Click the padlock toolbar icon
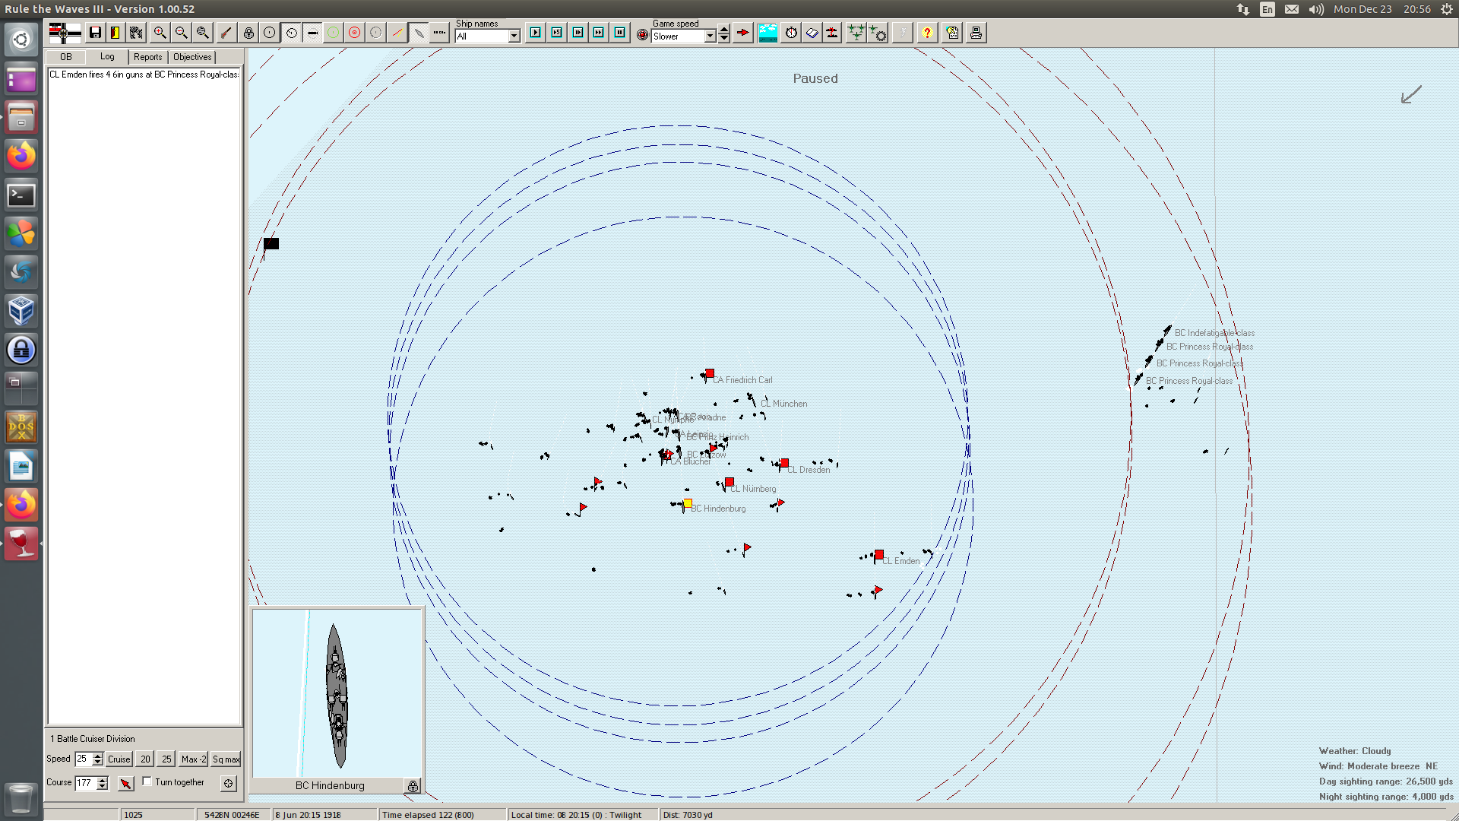Image resolution: width=1459 pixels, height=821 pixels. pos(248,33)
